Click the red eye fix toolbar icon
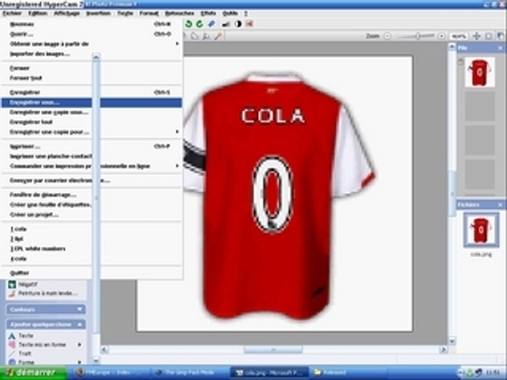 (x=249, y=24)
